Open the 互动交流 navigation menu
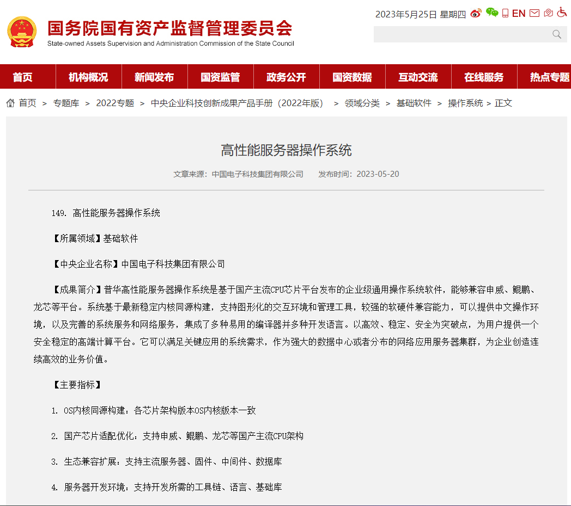This screenshot has width=571, height=506. (417, 77)
